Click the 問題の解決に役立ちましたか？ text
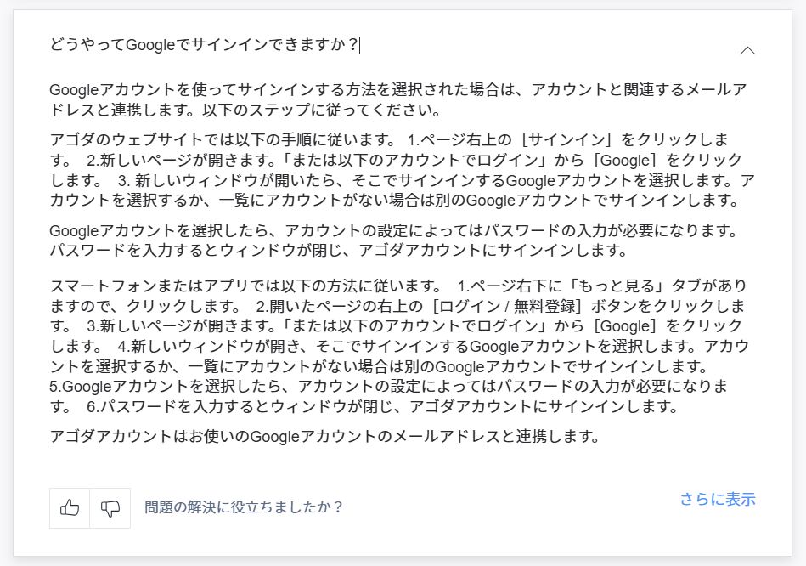 pos(244,508)
